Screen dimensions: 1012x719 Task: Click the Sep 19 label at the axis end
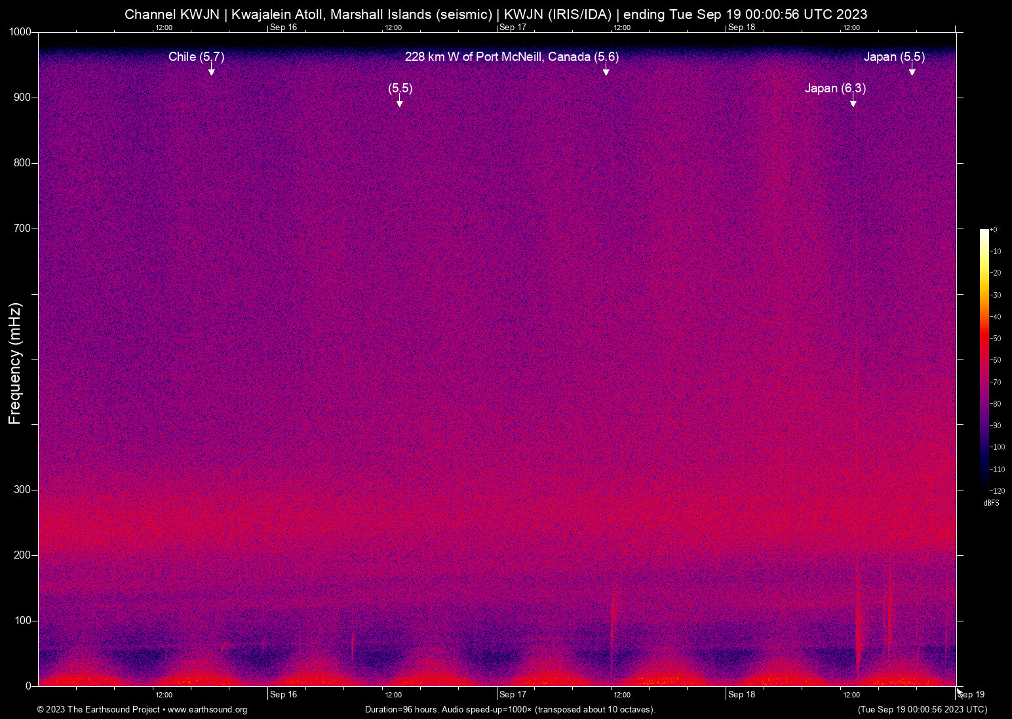[971, 695]
